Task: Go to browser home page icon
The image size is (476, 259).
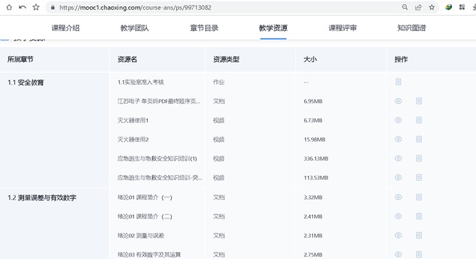Action: (9, 8)
